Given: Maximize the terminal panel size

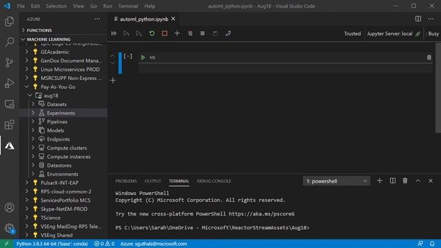Looking at the screenshot, I should [418, 180].
